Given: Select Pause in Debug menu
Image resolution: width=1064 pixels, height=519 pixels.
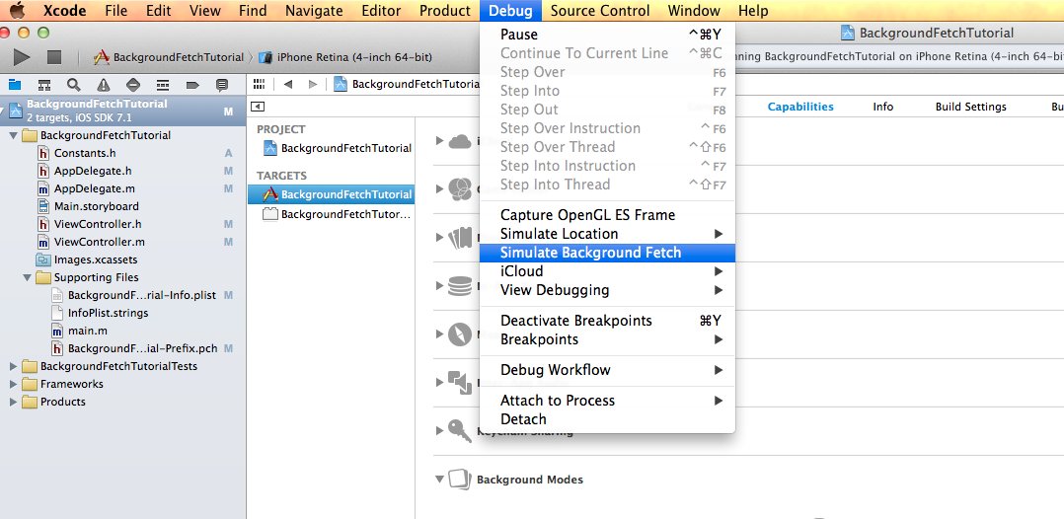Looking at the screenshot, I should (607, 35).
